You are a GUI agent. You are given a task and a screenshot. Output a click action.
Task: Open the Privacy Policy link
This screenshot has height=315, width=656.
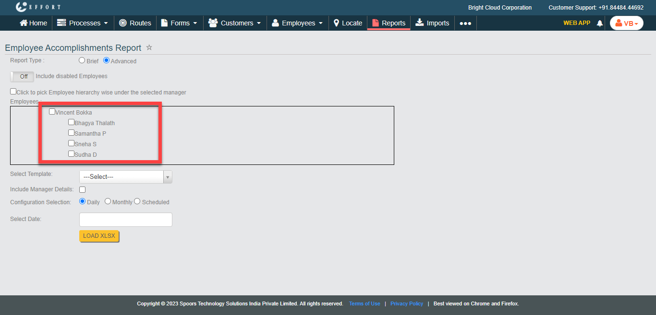click(x=407, y=303)
